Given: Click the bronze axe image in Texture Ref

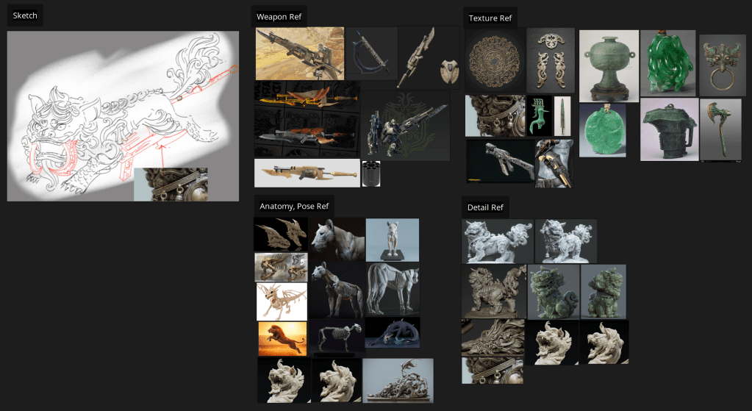Looking at the screenshot, I should point(720,129).
